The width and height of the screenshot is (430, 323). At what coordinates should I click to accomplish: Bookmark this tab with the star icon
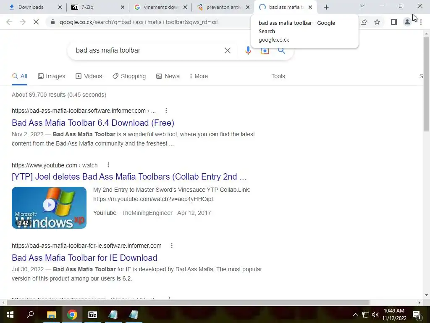[x=377, y=22]
